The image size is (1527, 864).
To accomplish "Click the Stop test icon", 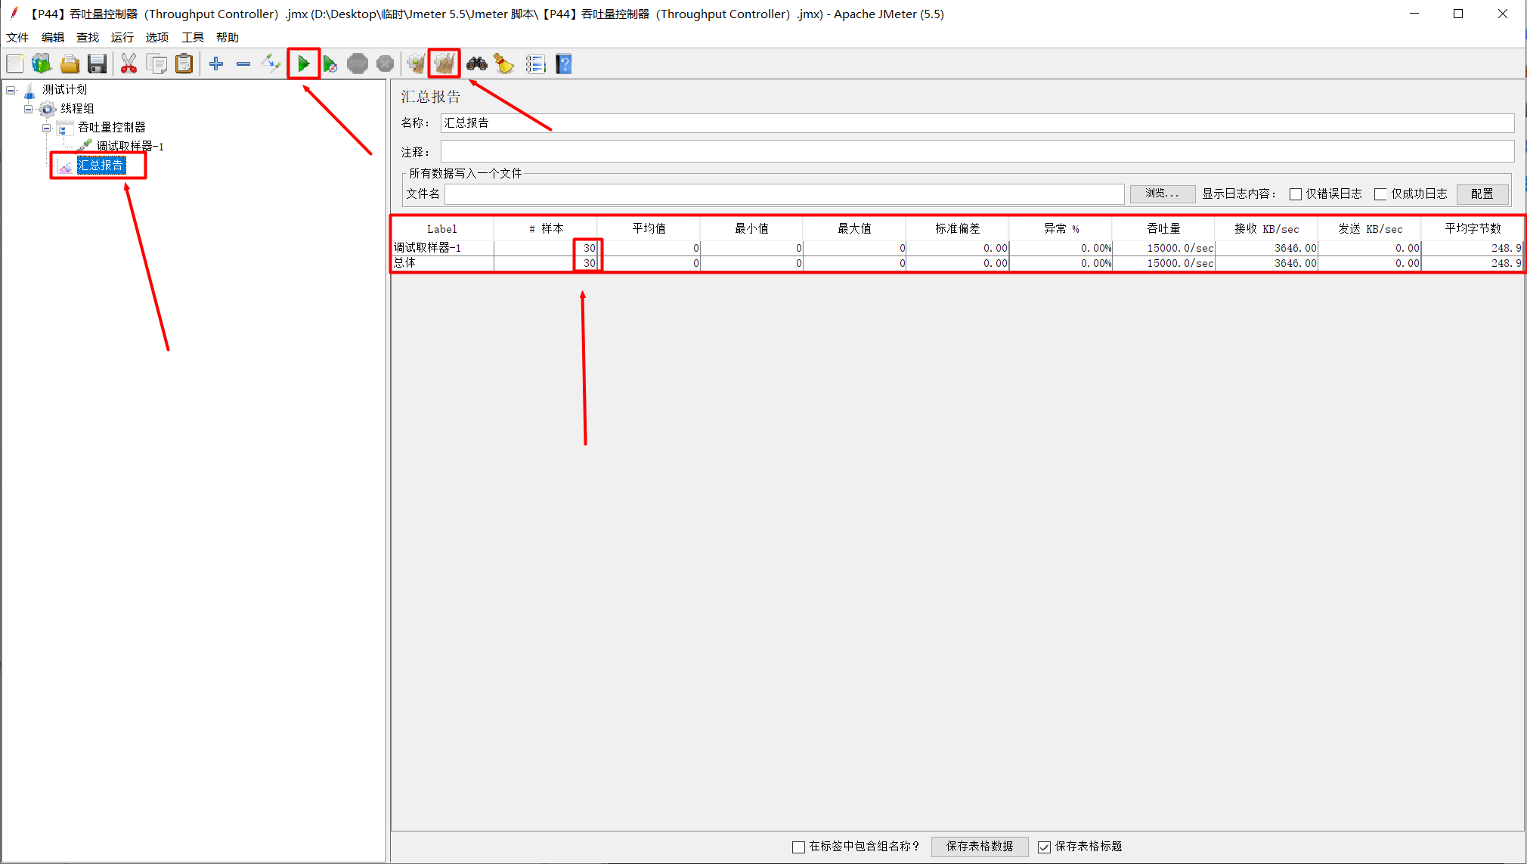I will click(358, 64).
